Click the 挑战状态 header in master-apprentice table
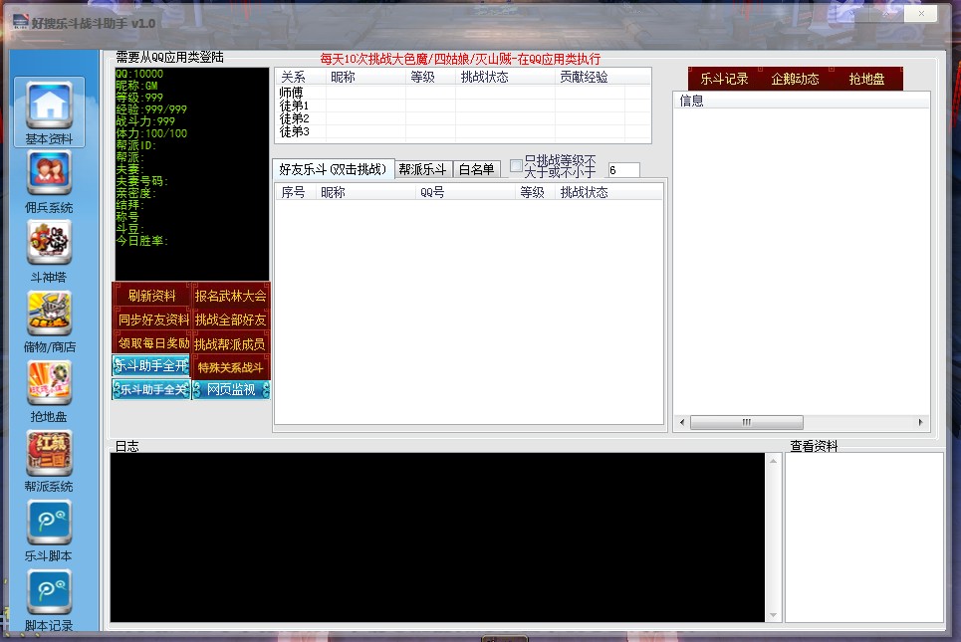This screenshot has width=961, height=642. (505, 77)
